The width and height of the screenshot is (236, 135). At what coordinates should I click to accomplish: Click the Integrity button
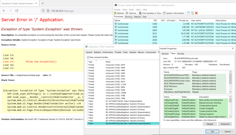click(210, 124)
